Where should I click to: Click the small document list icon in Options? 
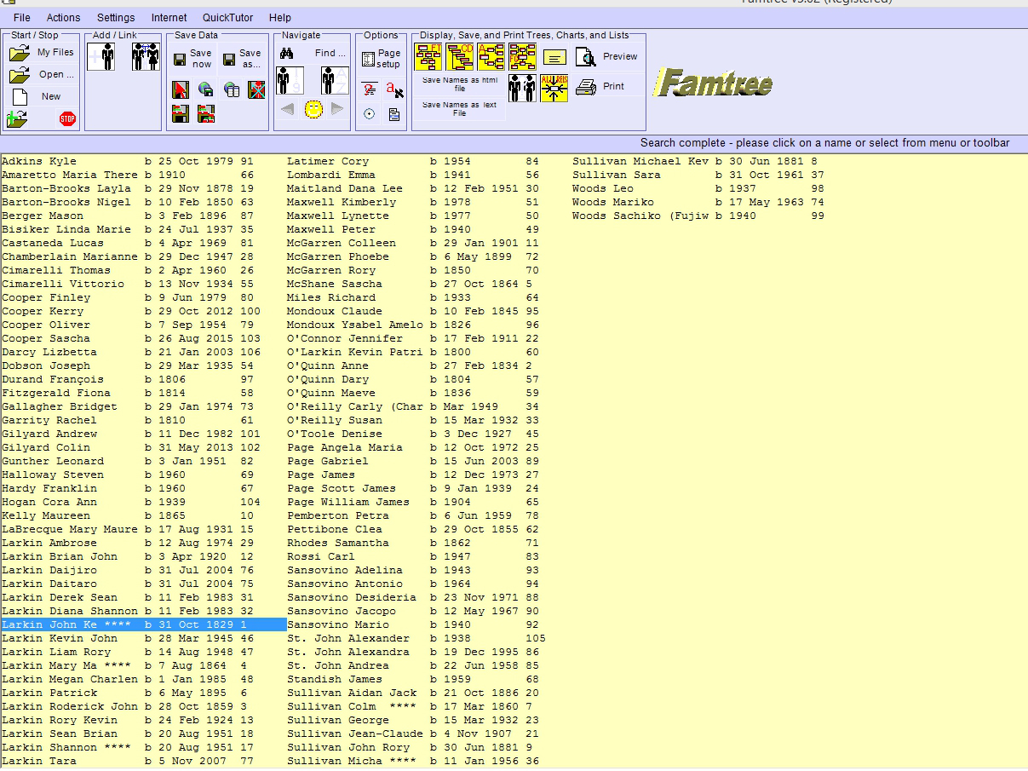pos(393,114)
